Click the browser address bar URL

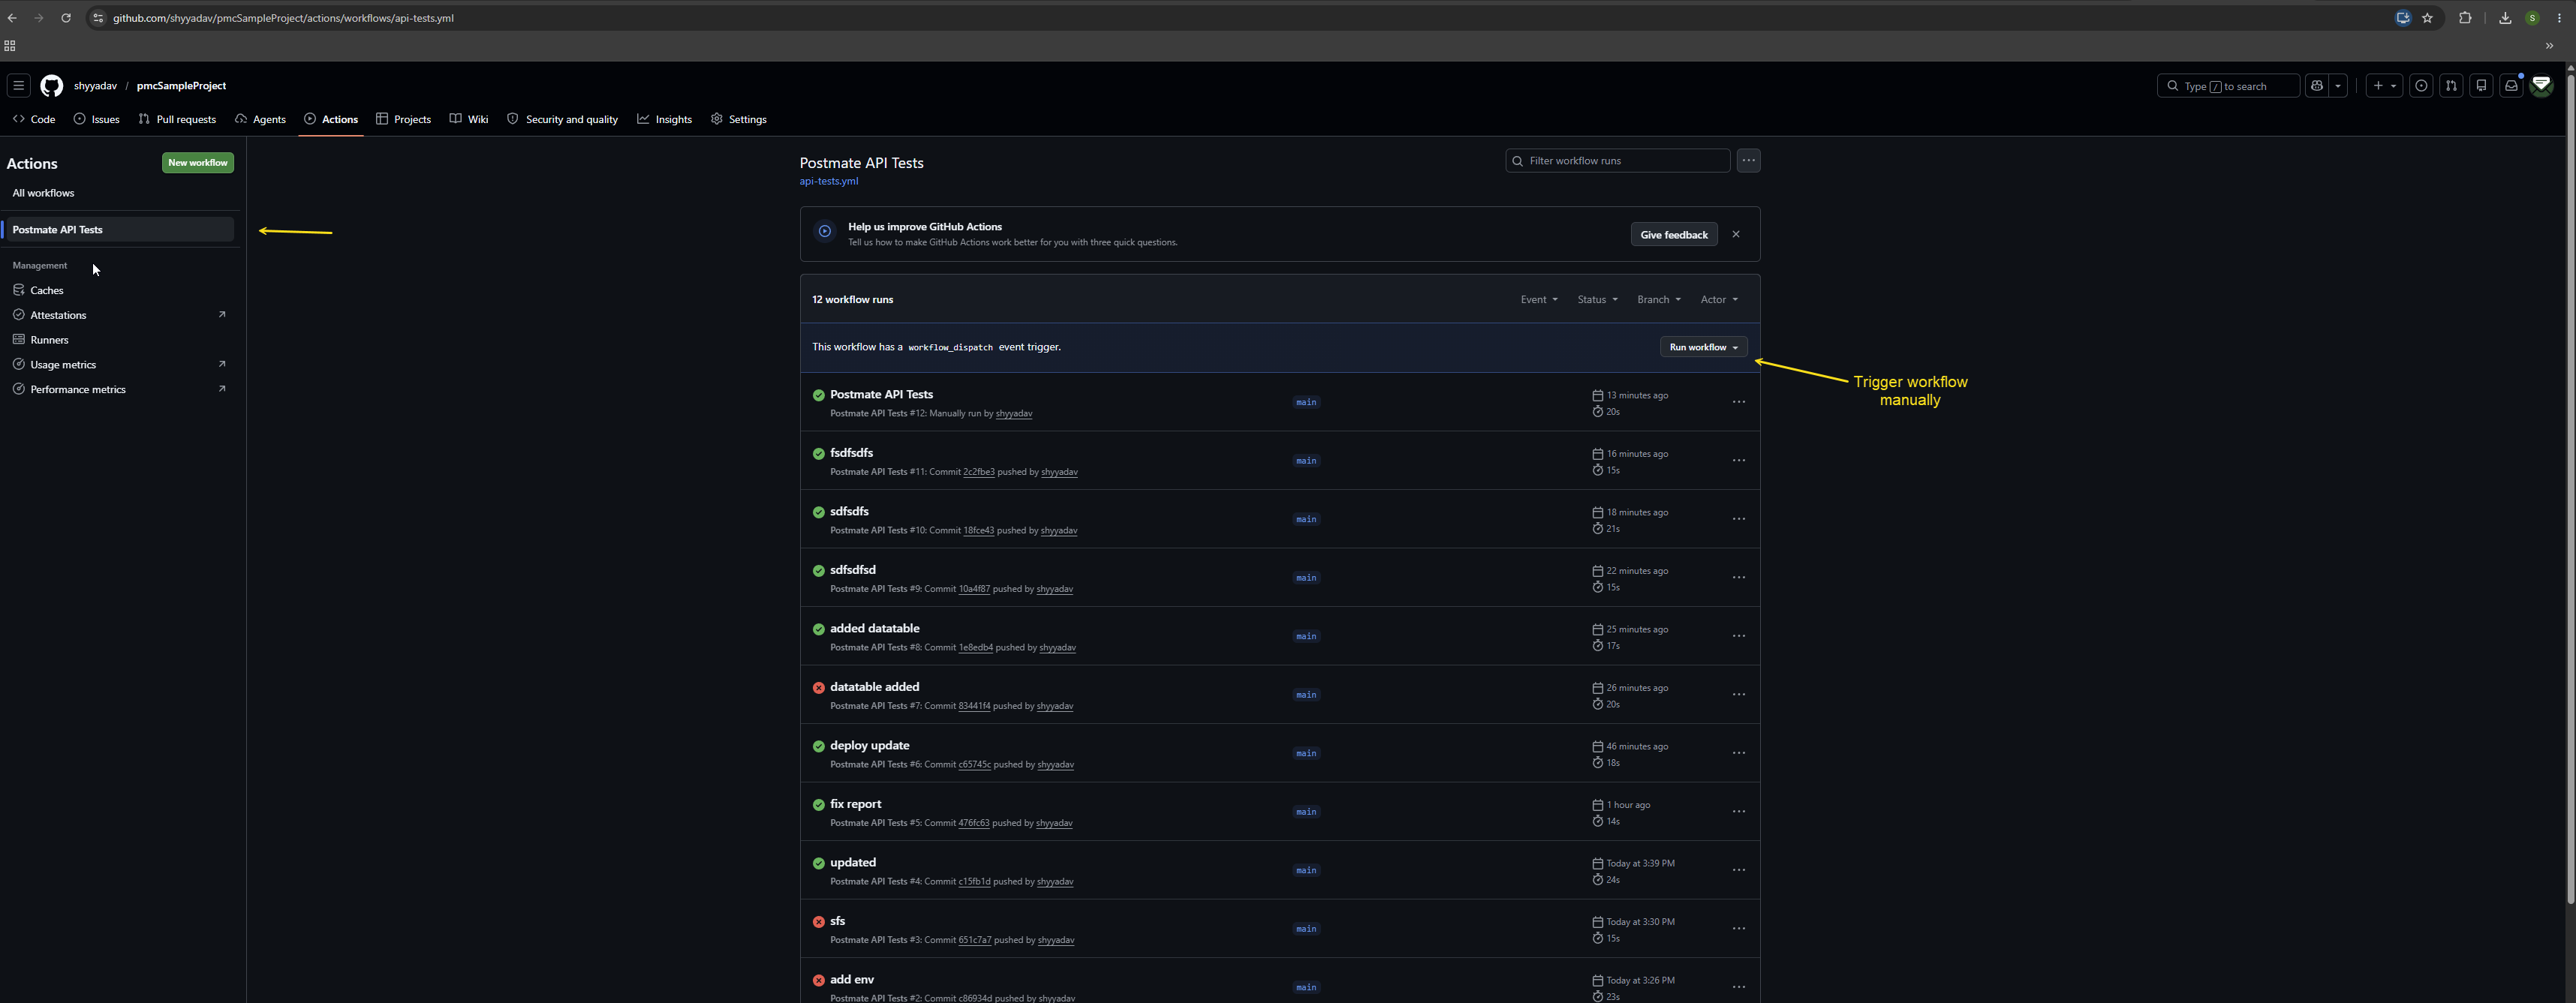click(283, 18)
